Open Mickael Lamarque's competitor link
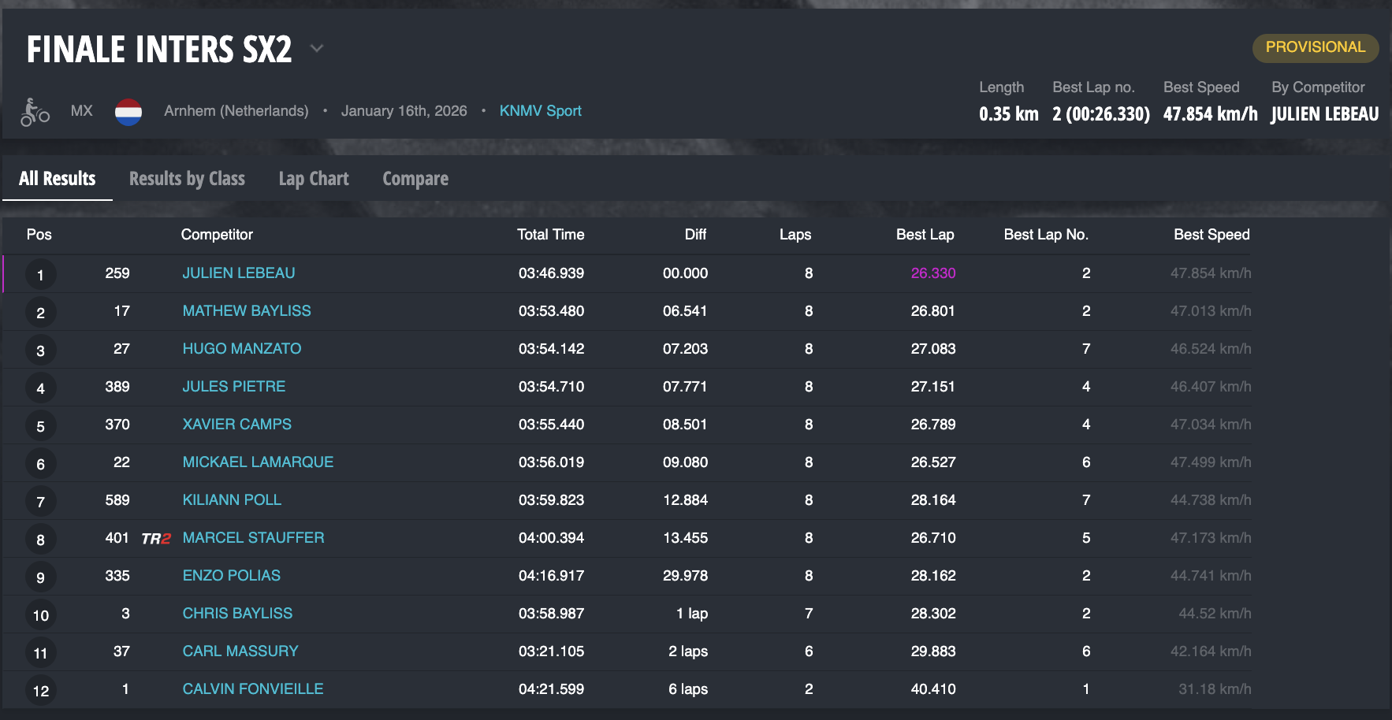Screen dimensions: 1392x720 (258, 462)
